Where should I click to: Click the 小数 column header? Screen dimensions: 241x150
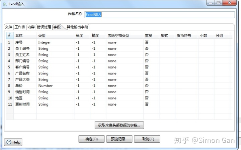point(206,36)
